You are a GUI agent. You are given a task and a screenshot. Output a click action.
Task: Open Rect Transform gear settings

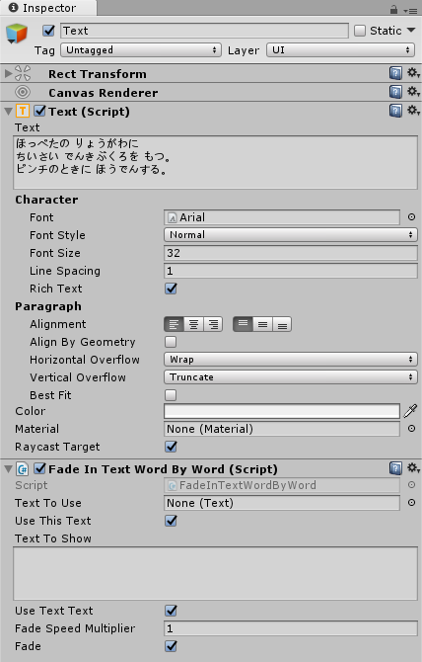[413, 73]
